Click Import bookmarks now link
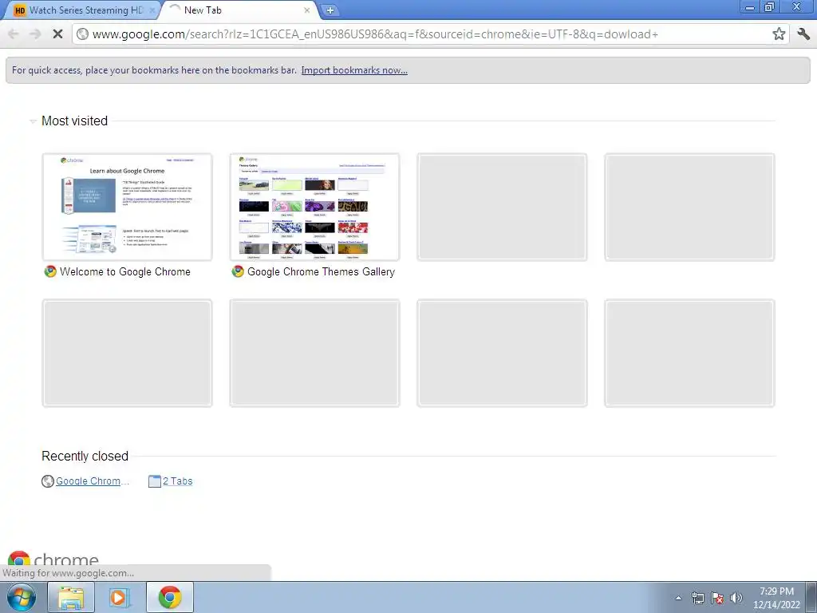The width and height of the screenshot is (817, 613). click(x=354, y=70)
